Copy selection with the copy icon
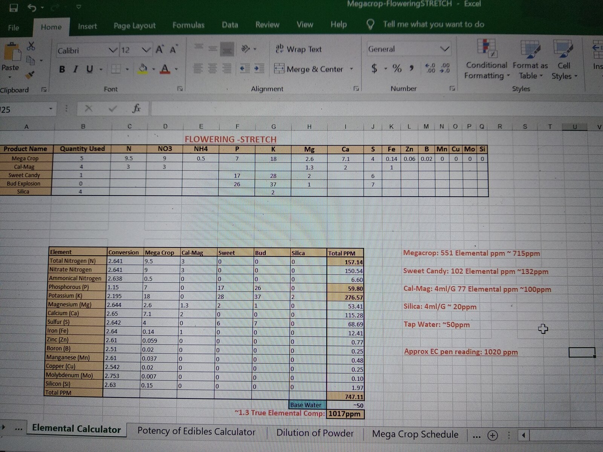 coord(31,60)
